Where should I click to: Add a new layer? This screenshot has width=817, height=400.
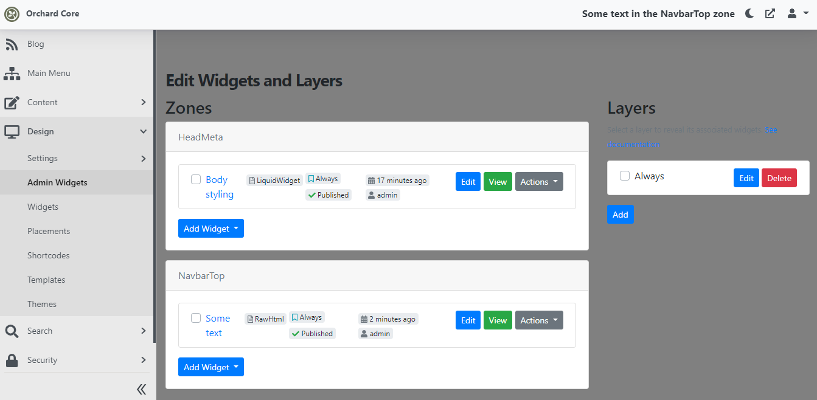[621, 215]
